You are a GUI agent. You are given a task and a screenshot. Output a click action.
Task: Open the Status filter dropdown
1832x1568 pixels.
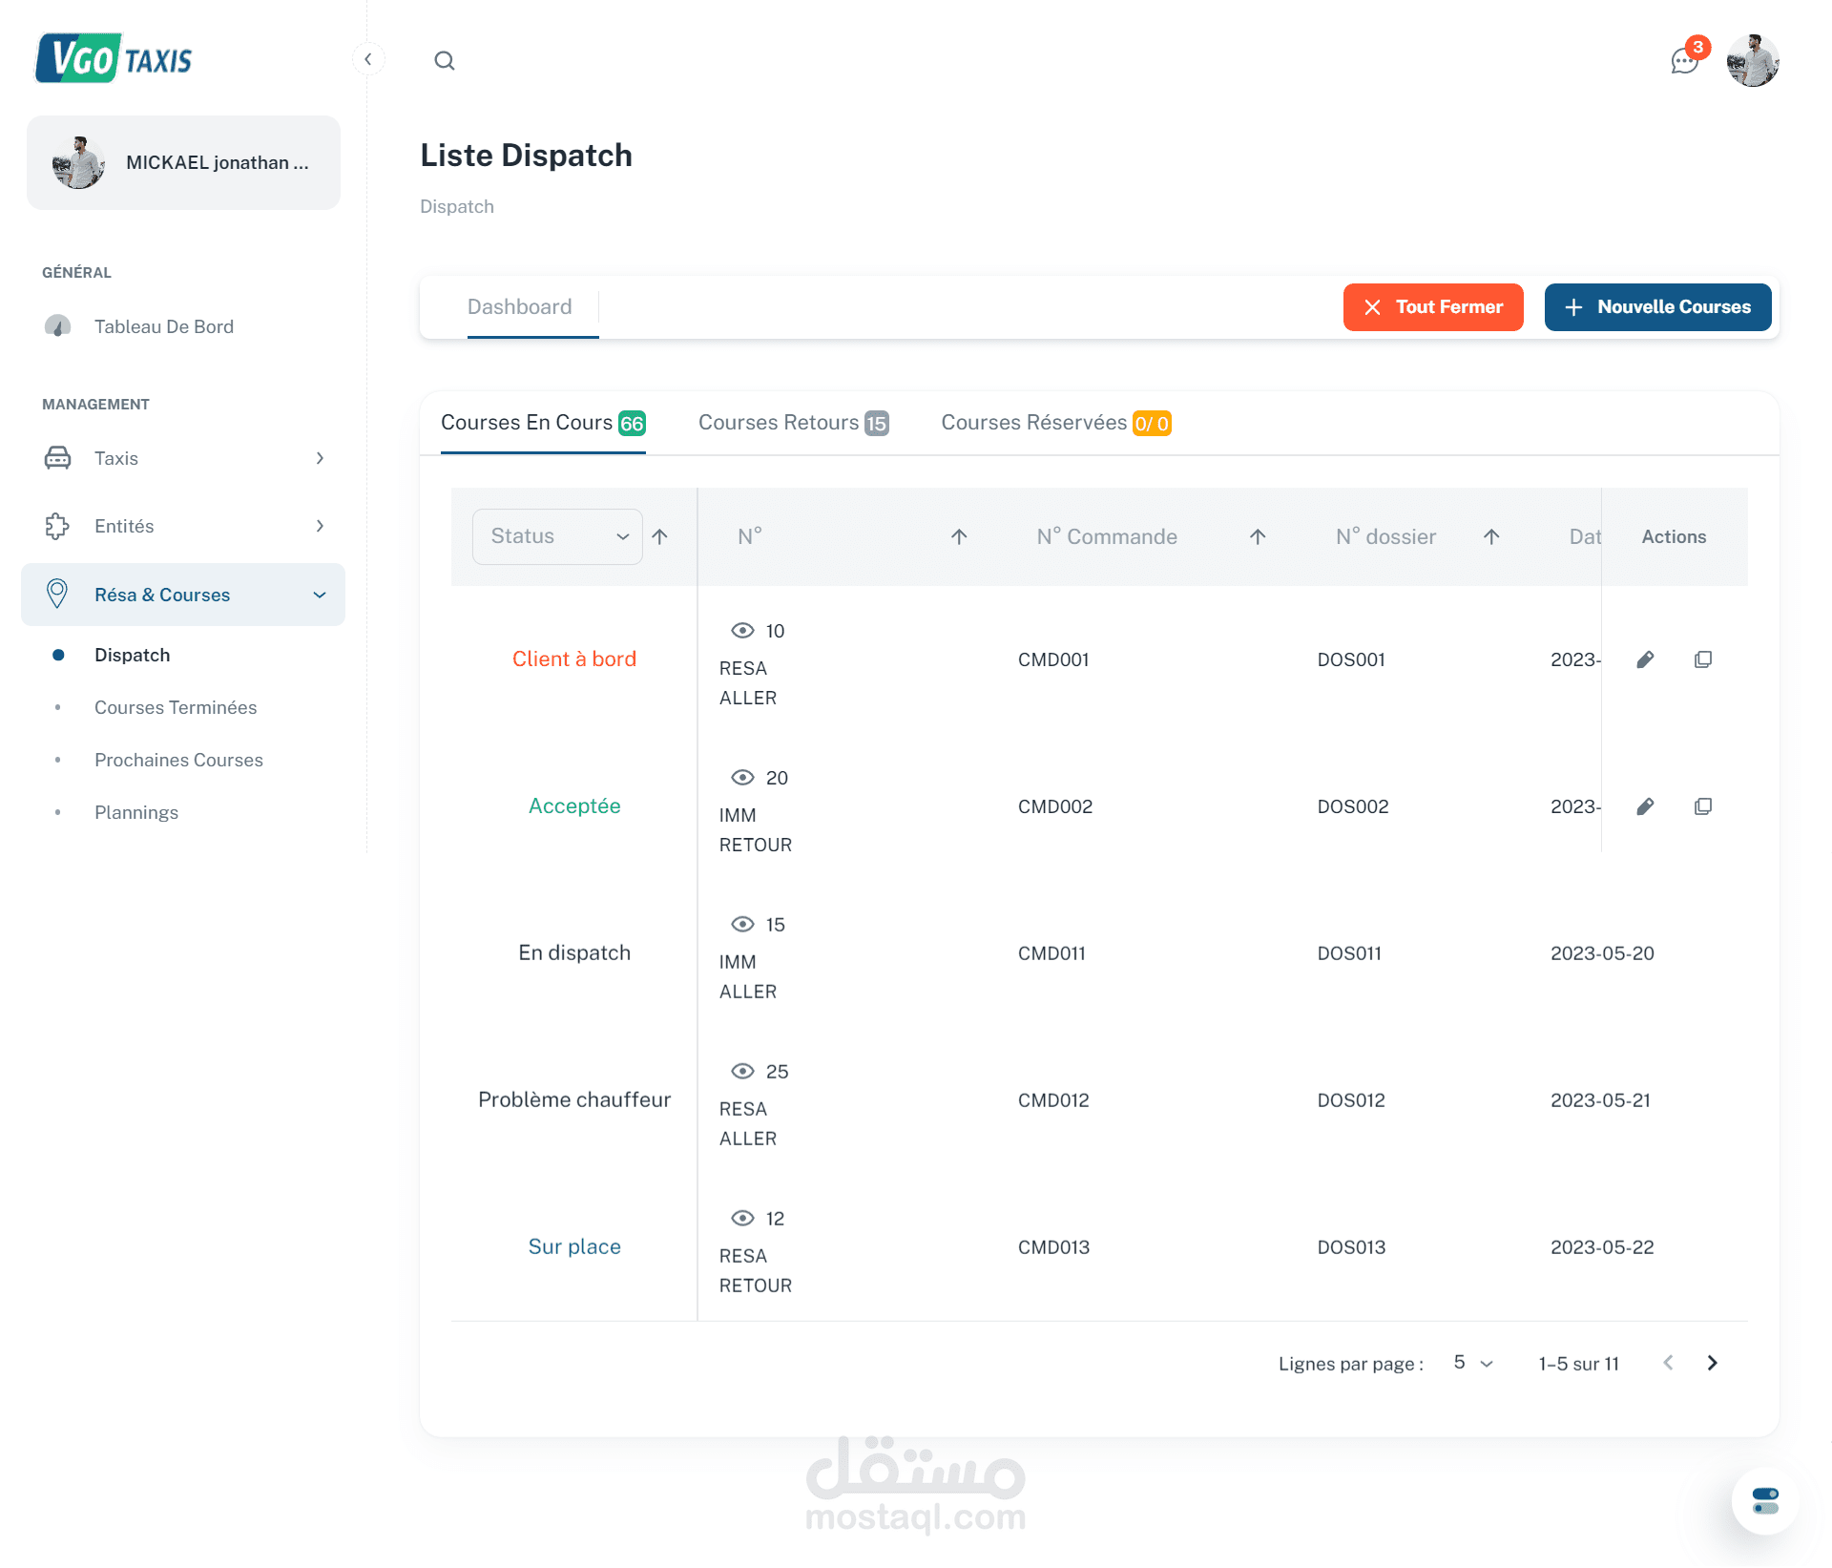tap(557, 536)
